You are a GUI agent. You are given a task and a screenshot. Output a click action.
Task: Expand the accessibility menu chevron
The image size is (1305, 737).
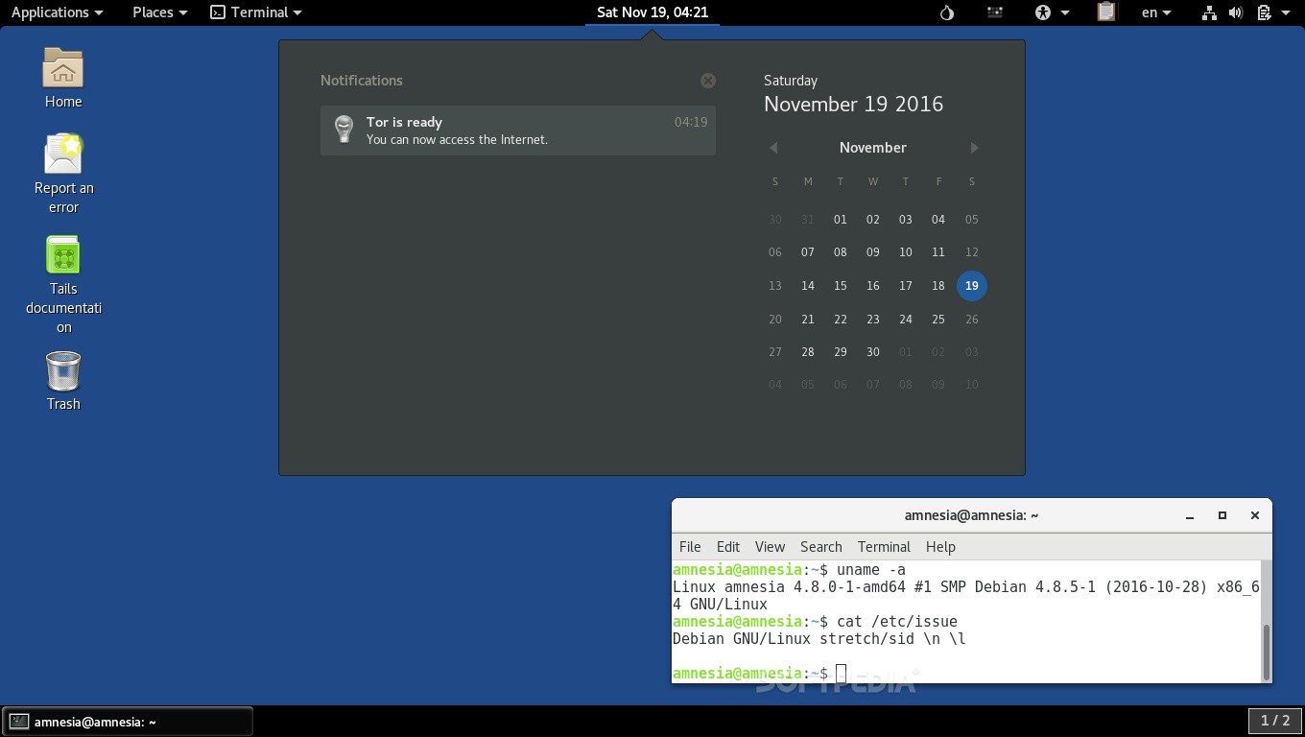(x=1063, y=12)
